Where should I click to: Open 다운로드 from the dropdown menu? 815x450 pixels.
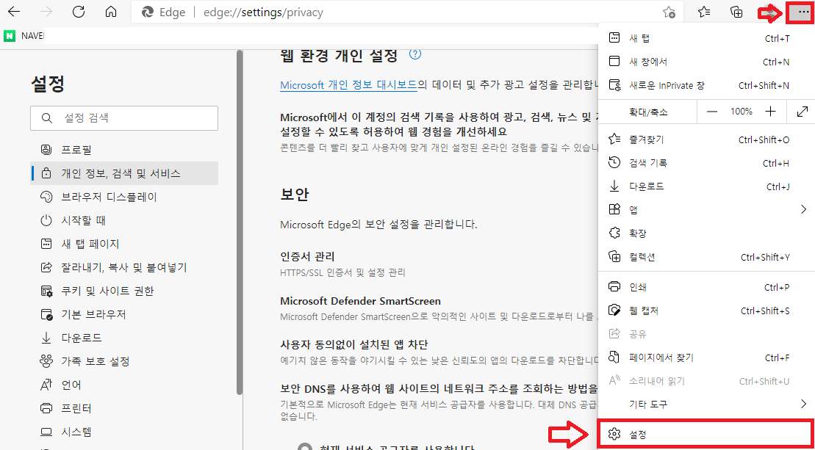(x=706, y=186)
